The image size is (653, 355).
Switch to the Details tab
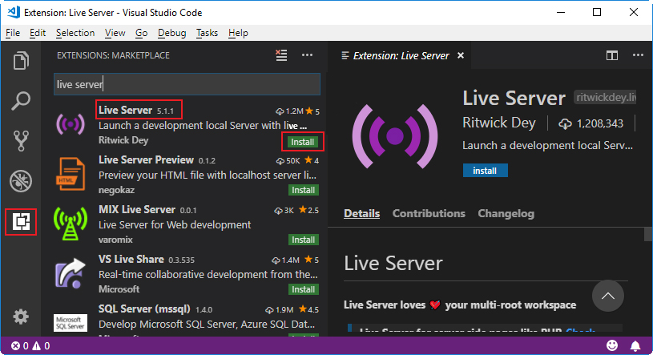click(361, 213)
